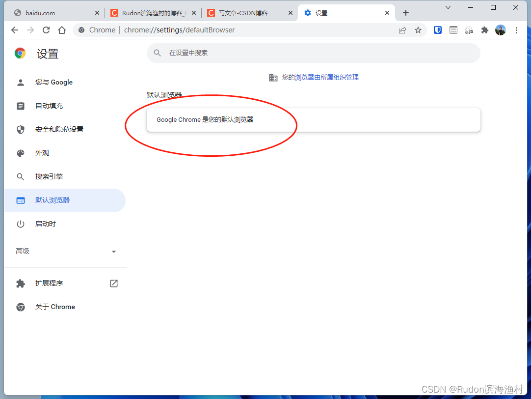
Task: Click the person icon for 您与 Google
Action: 20,83
